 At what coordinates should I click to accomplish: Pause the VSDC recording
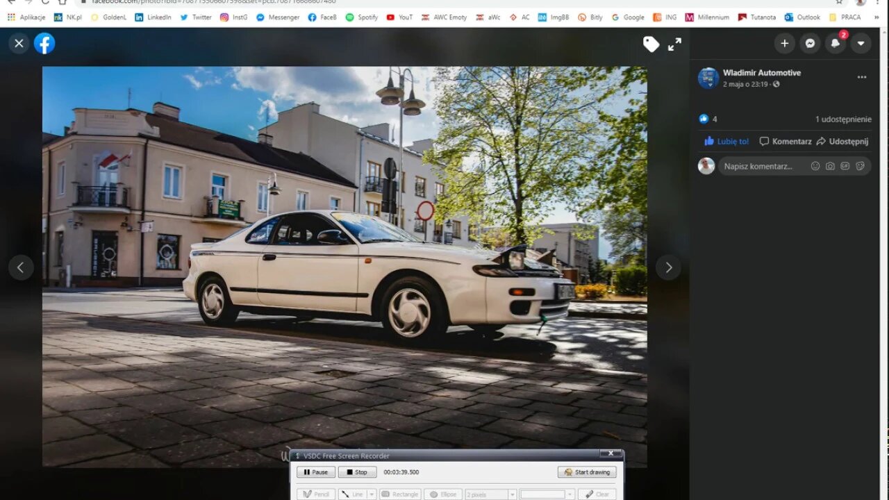point(315,472)
